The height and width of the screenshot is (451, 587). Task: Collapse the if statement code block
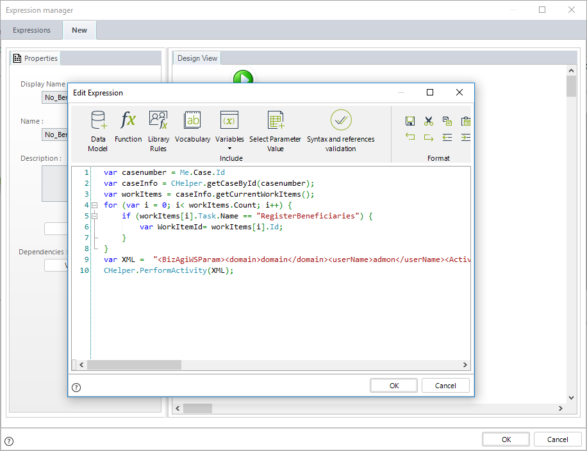pos(95,216)
